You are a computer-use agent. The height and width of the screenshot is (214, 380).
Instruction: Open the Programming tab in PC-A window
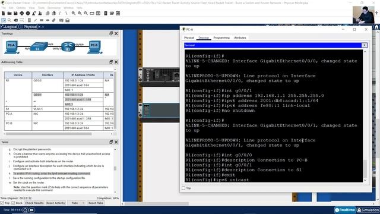click(221, 38)
